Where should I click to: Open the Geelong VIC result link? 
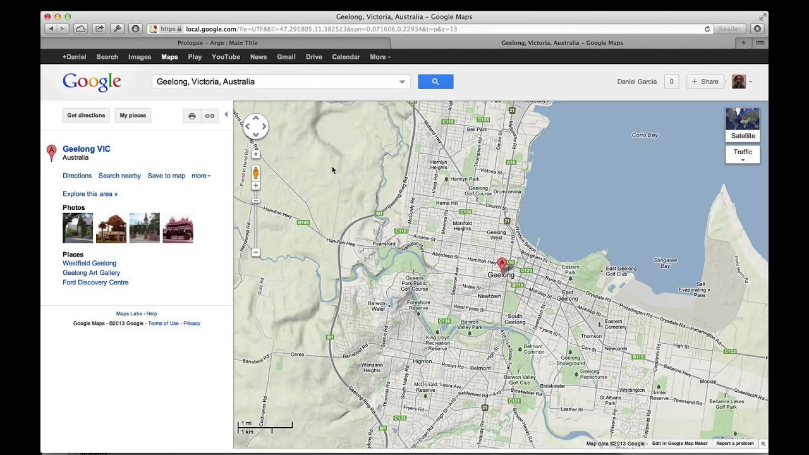[87, 149]
